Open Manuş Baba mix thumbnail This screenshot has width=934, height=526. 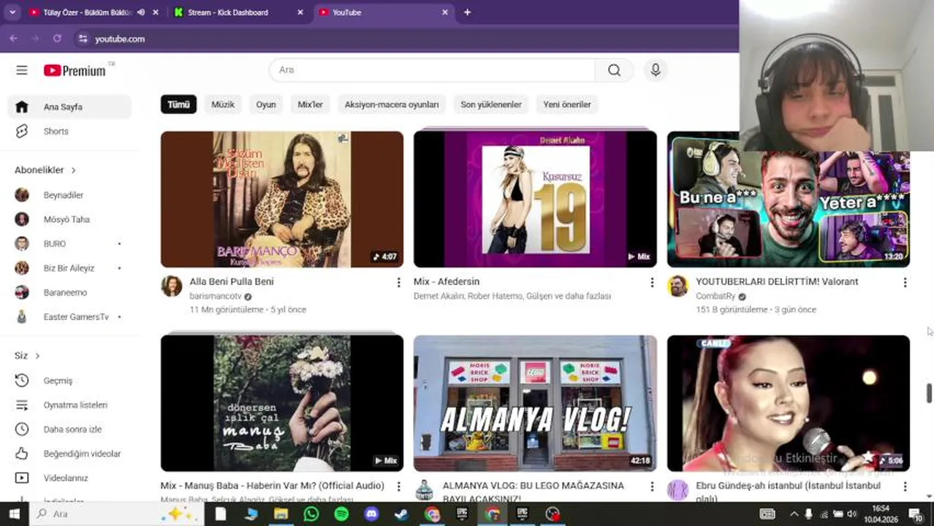[282, 403]
